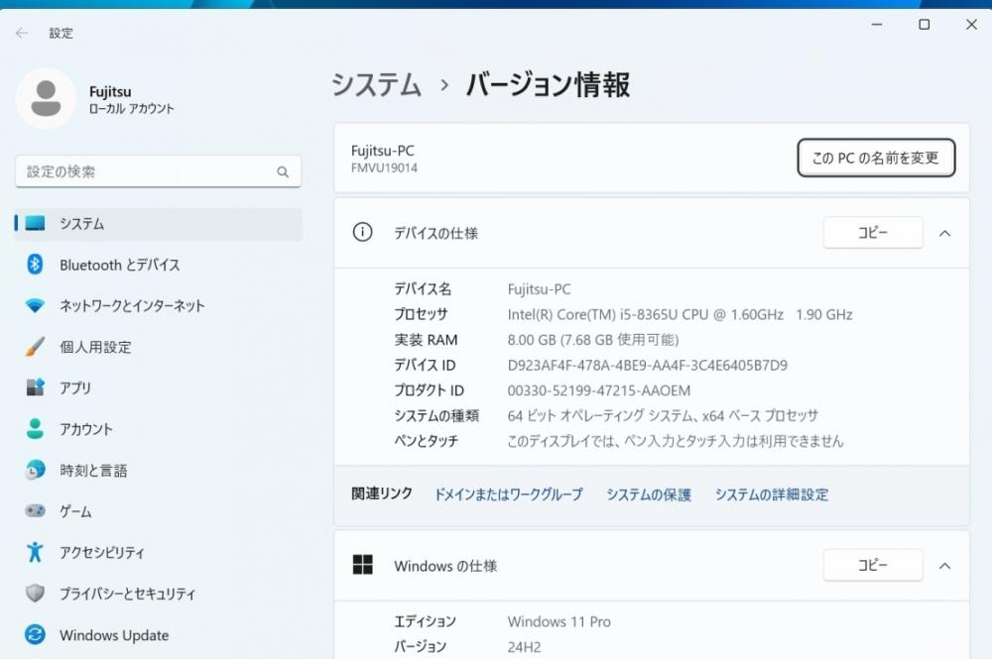Click the search magnifier icon
Viewport: 992px width, 659px height.
tap(283, 171)
